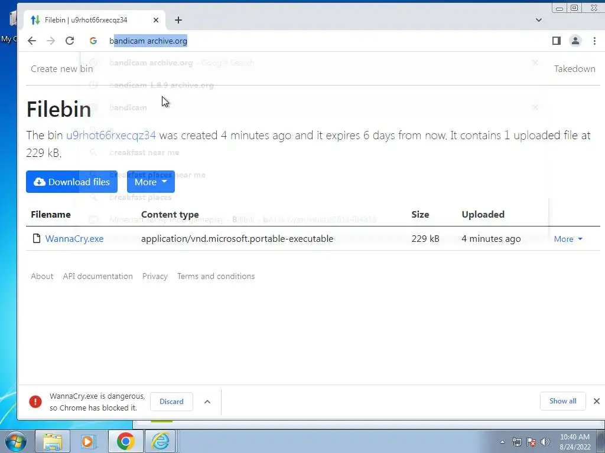This screenshot has width=605, height=453.
Task: Click the Content type column header
Action: pyautogui.click(x=170, y=215)
